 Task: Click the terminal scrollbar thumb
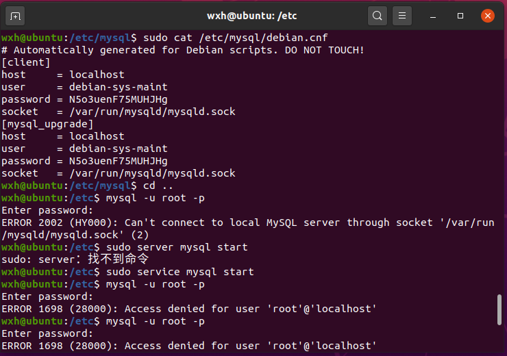(x=499, y=309)
